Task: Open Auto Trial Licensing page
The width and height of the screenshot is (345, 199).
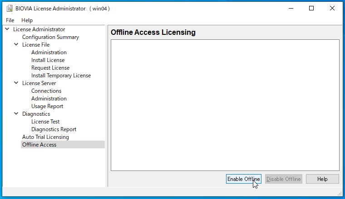Action: pyautogui.click(x=45, y=137)
